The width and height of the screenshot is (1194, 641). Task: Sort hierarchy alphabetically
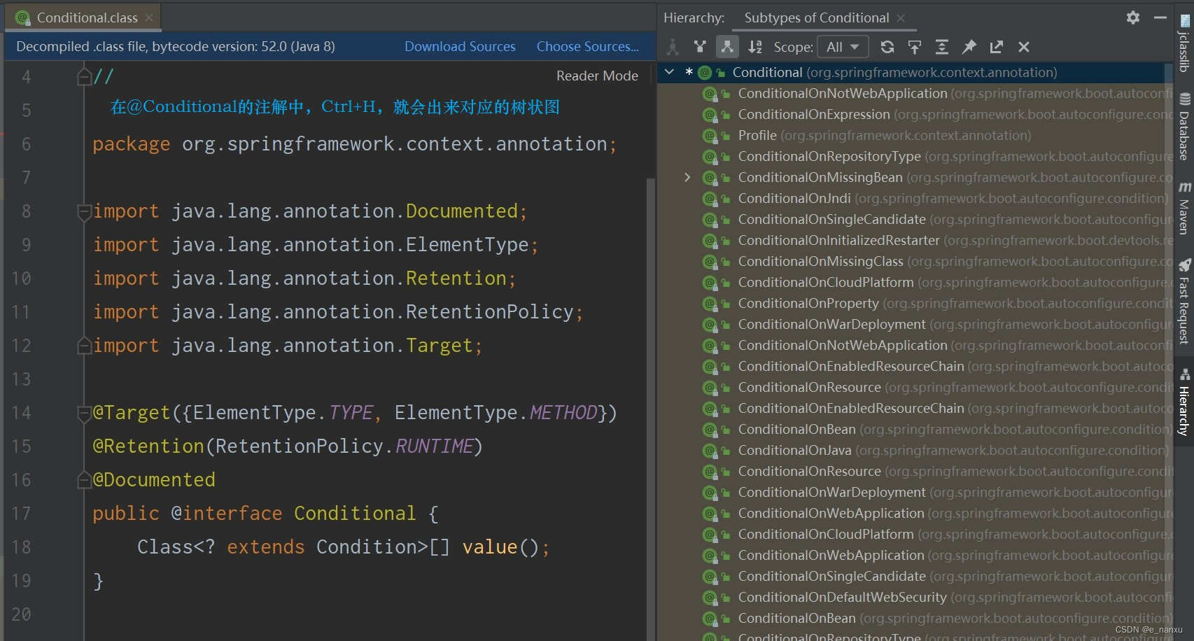pos(754,47)
